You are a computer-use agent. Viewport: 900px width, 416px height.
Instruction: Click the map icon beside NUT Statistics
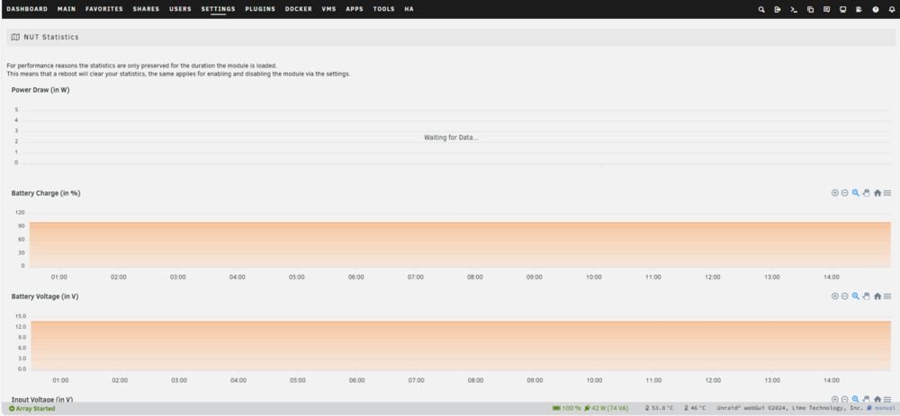pos(15,37)
